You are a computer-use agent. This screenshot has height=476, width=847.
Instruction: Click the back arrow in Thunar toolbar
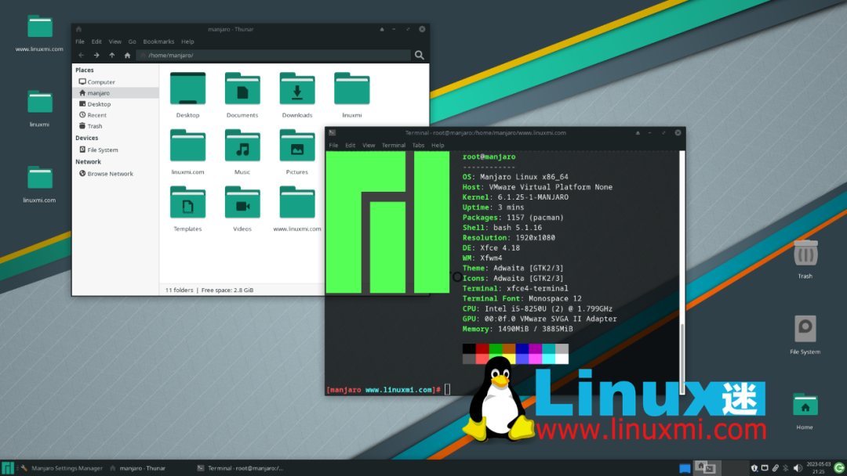tap(81, 55)
